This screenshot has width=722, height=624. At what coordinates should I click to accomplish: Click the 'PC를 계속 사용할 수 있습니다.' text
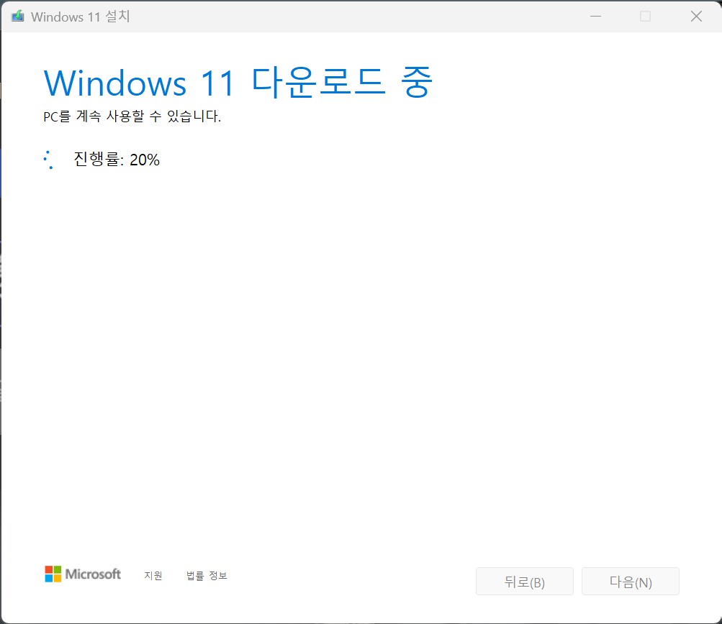tap(132, 116)
